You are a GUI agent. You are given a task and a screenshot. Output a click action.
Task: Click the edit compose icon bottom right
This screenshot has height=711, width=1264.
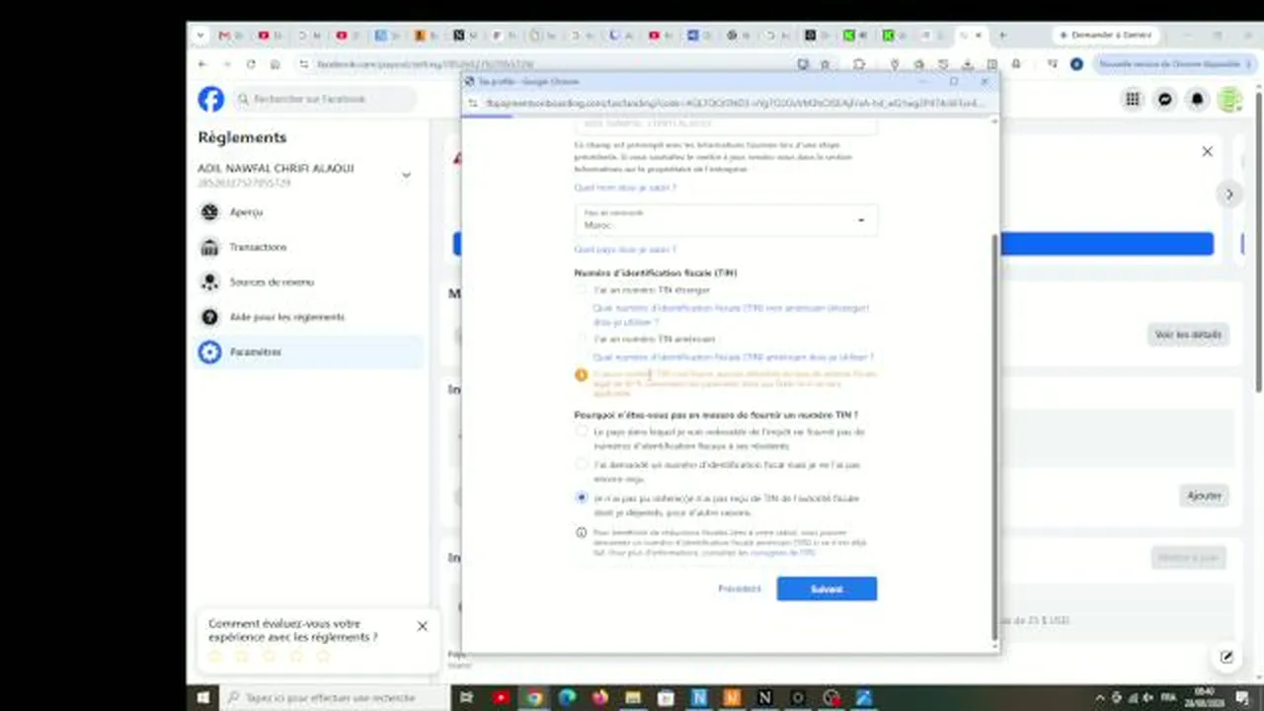click(x=1226, y=657)
